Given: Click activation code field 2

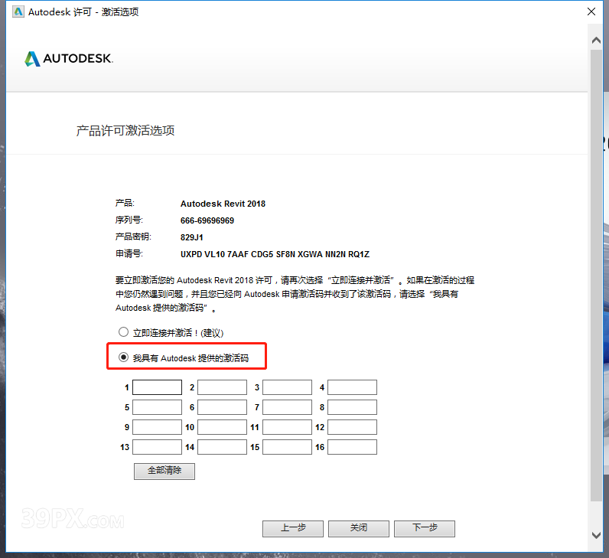Looking at the screenshot, I should click(x=222, y=387).
